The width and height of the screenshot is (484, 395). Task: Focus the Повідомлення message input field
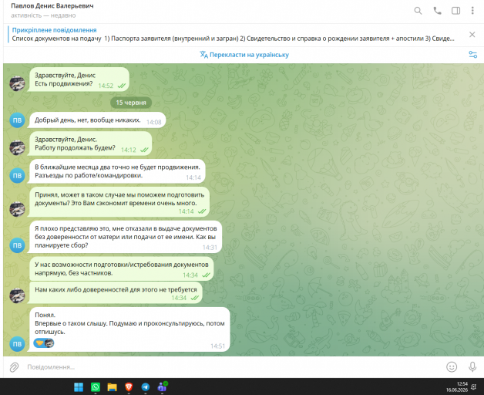pyautogui.click(x=231, y=367)
